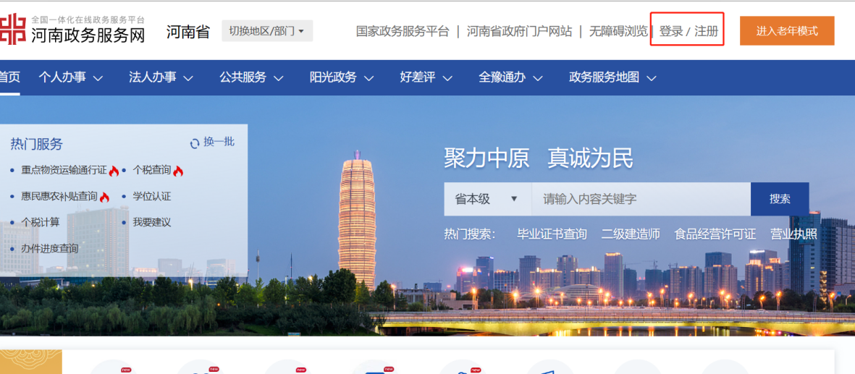
Task: Open the 国家政务服务平台 link
Action: click(403, 31)
